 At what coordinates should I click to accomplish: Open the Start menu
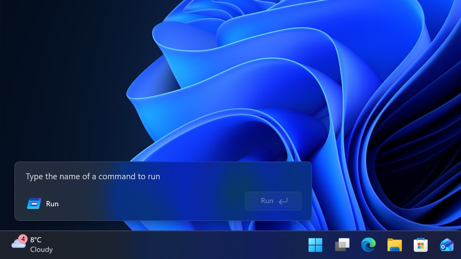click(315, 245)
